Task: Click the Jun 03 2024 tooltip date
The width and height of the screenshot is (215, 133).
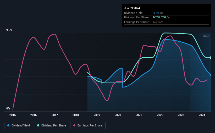Action: (132, 8)
